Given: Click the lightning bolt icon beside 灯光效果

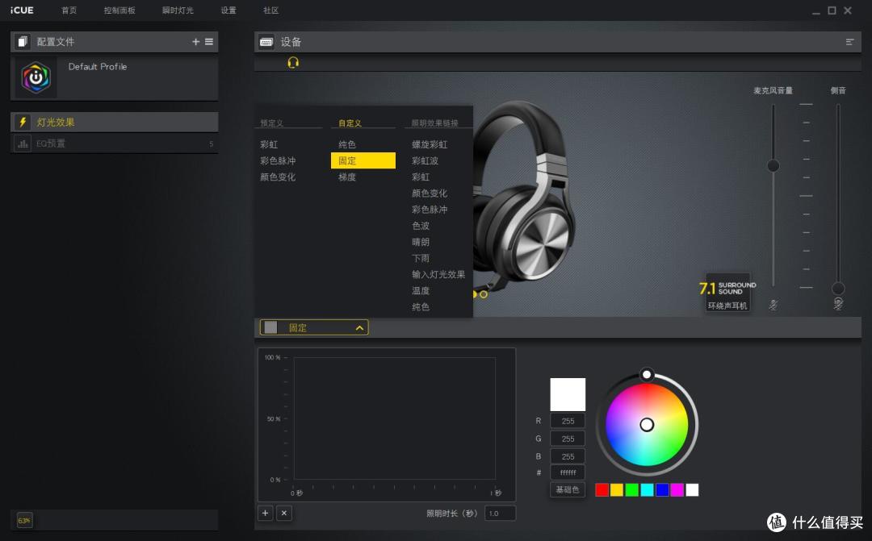Looking at the screenshot, I should pos(23,123).
